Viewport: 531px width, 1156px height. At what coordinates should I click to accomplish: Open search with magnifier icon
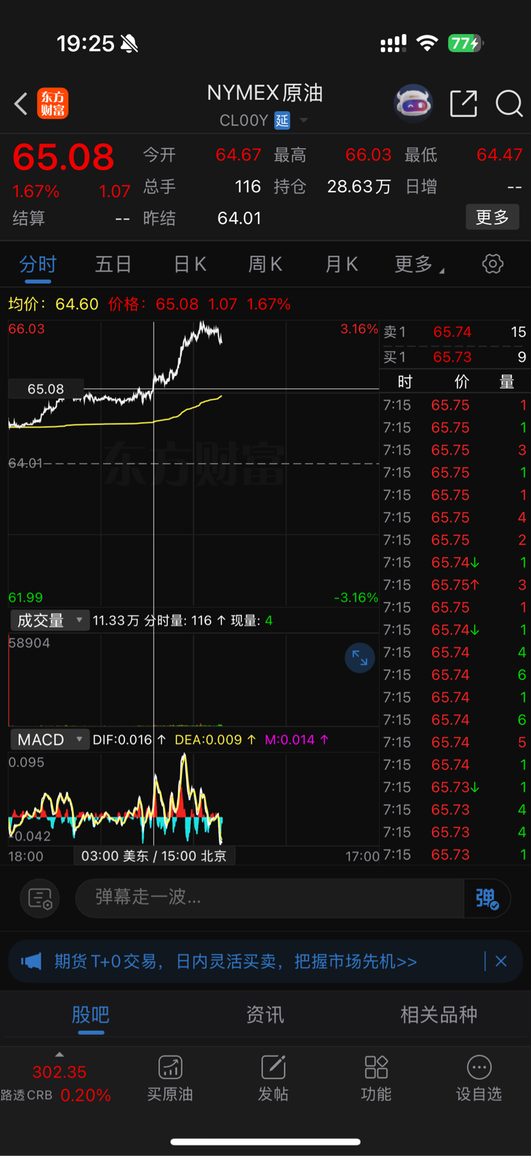[x=509, y=104]
